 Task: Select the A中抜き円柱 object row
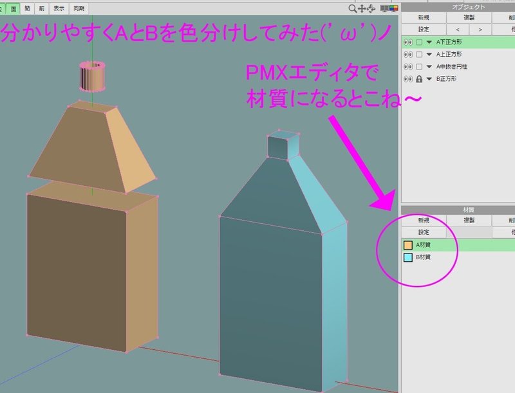tap(458, 67)
